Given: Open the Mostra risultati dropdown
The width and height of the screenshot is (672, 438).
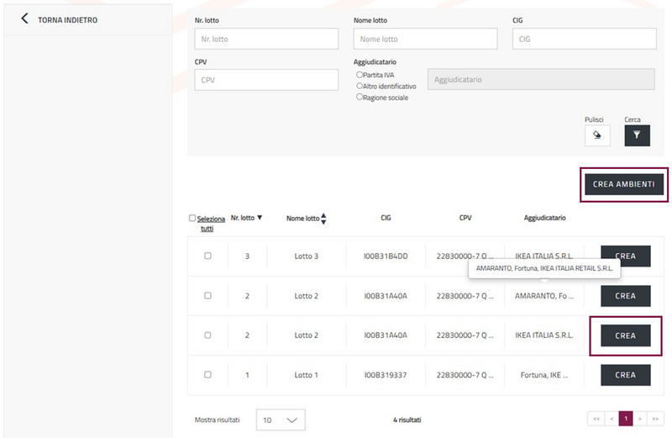Looking at the screenshot, I should point(281,420).
